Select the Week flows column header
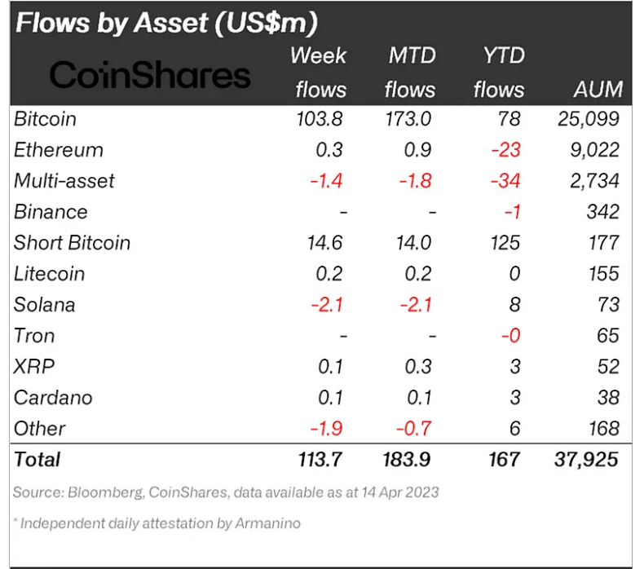The height and width of the screenshot is (569, 644). (319, 73)
